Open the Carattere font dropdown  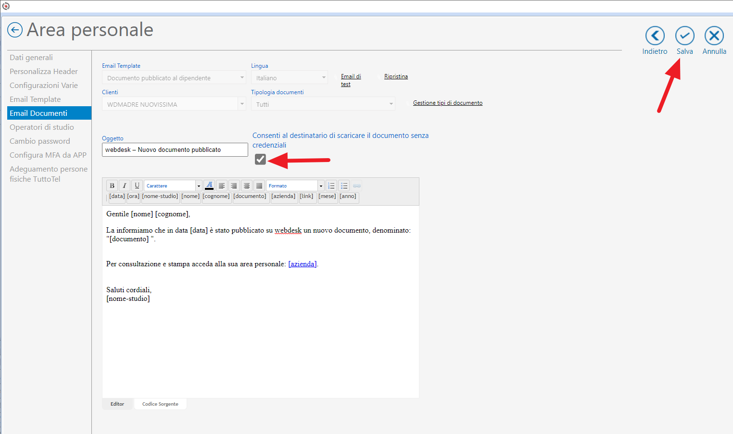173,186
